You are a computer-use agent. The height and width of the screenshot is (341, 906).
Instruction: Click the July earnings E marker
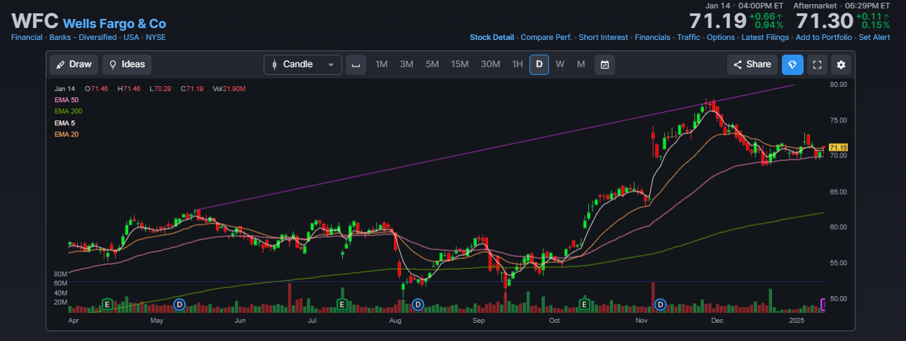coord(342,304)
